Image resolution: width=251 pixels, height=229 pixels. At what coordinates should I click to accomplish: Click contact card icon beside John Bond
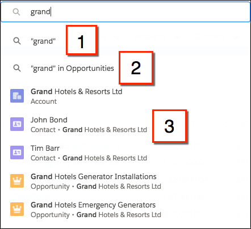pos(17,124)
